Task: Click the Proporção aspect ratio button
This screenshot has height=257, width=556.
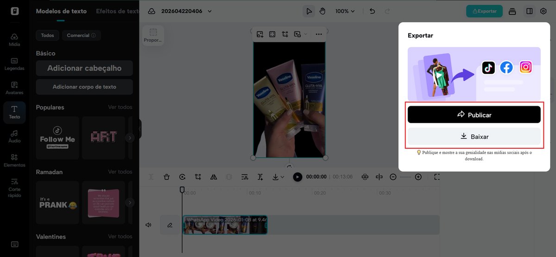Action: (153, 35)
